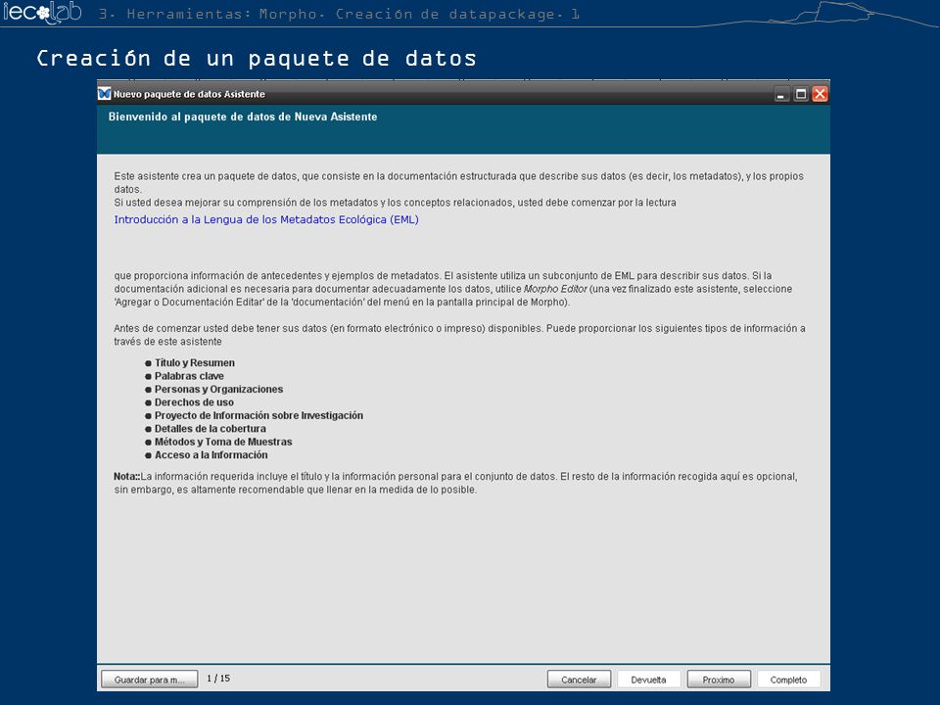The height and width of the screenshot is (705, 940).
Task: Click the 'Bienvenido al paquete de datos' heading
Action: click(x=243, y=117)
